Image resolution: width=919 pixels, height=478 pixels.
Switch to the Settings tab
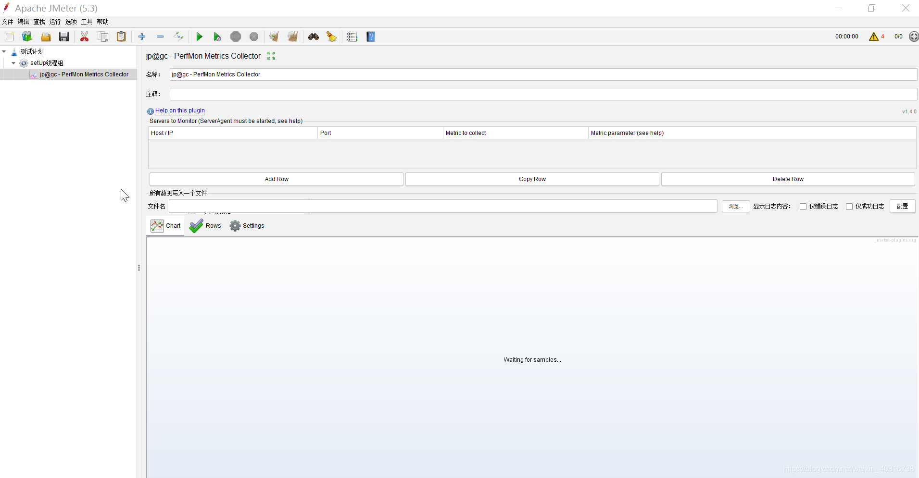click(247, 226)
